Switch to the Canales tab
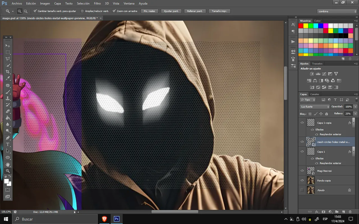359x224 pixels. 315,94
